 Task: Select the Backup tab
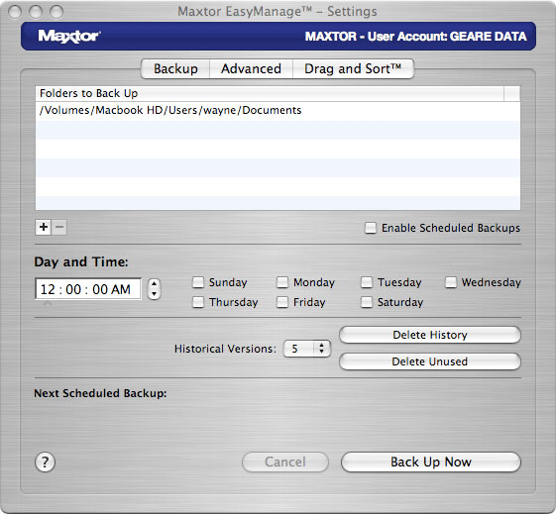[x=175, y=68]
